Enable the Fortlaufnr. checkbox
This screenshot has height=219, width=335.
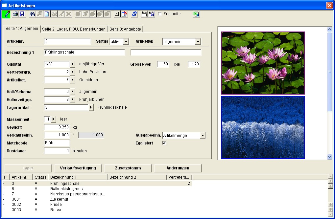pyautogui.click(x=160, y=14)
